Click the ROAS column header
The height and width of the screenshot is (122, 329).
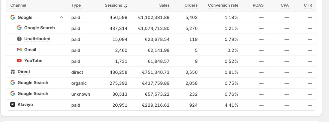click(258, 5)
